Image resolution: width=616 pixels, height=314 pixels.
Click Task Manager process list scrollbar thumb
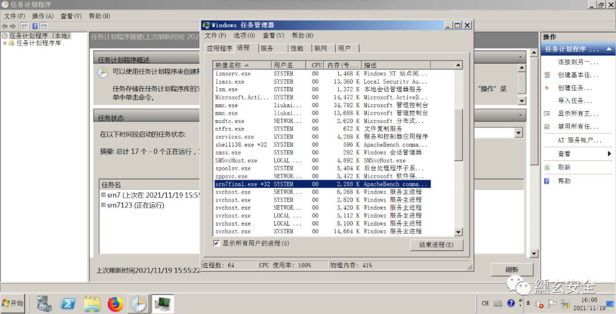(x=459, y=134)
